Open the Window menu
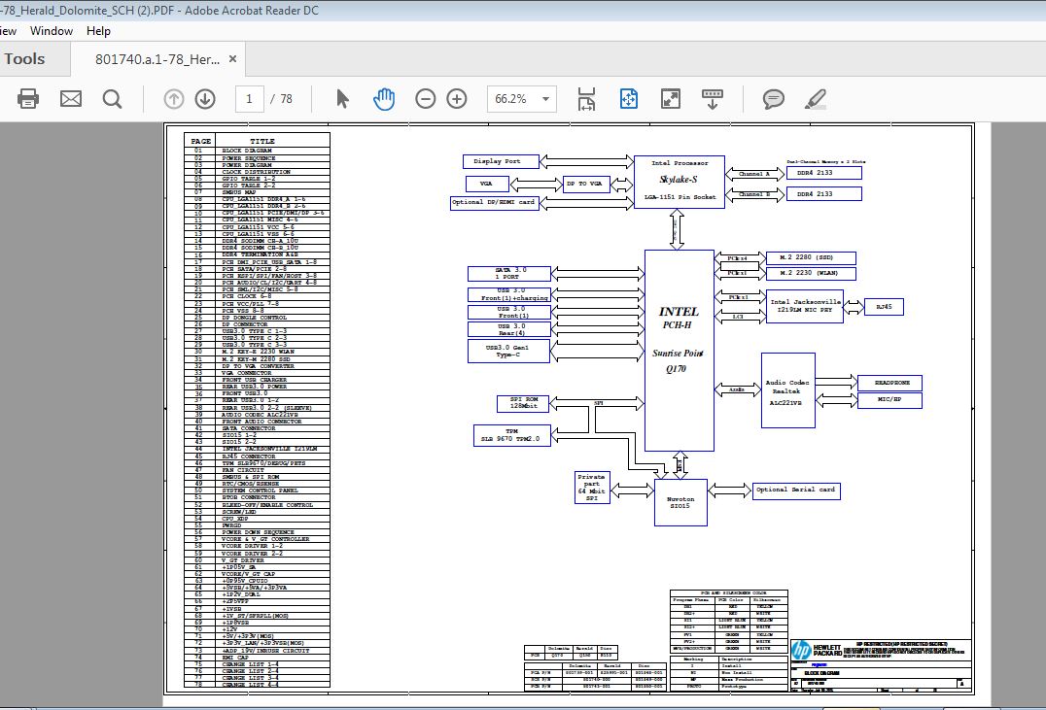 point(52,31)
